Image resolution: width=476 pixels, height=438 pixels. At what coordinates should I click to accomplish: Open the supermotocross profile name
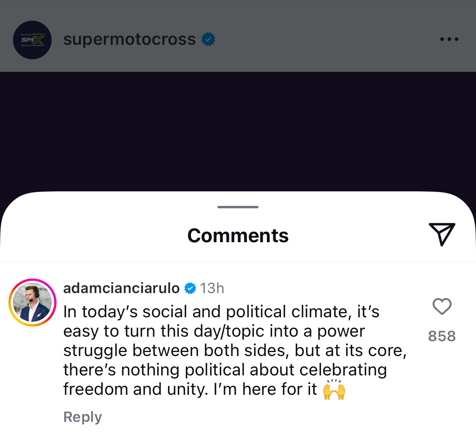(129, 39)
